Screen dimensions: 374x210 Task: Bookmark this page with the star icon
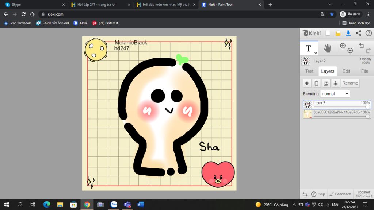pyautogui.click(x=332, y=14)
